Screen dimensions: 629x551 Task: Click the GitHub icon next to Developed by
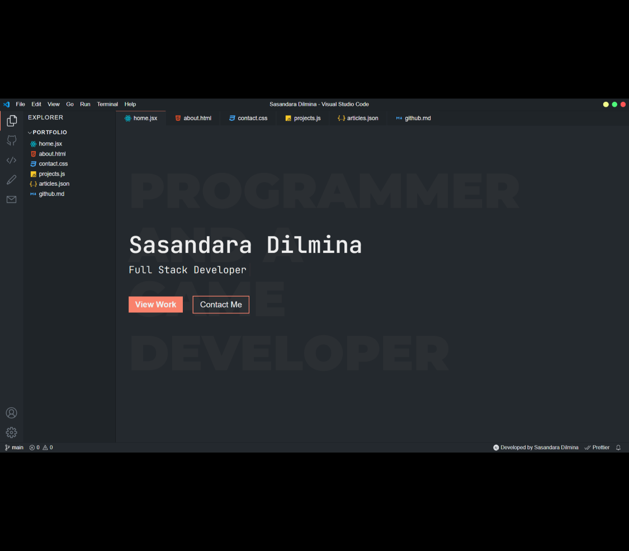click(496, 447)
